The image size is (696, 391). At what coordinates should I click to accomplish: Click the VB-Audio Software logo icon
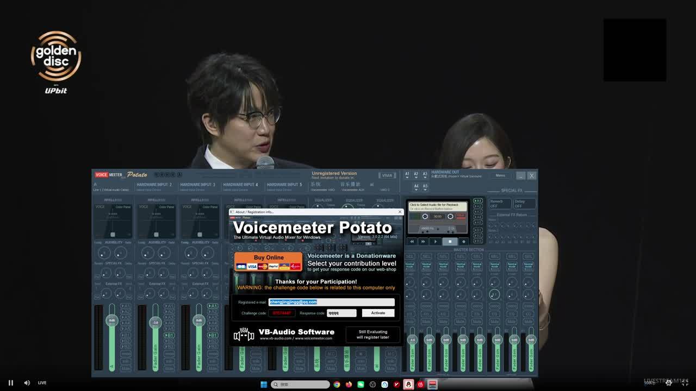click(244, 335)
